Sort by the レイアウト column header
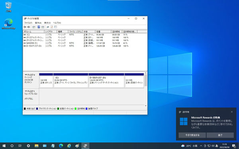The image size is (239, 149). point(51,32)
